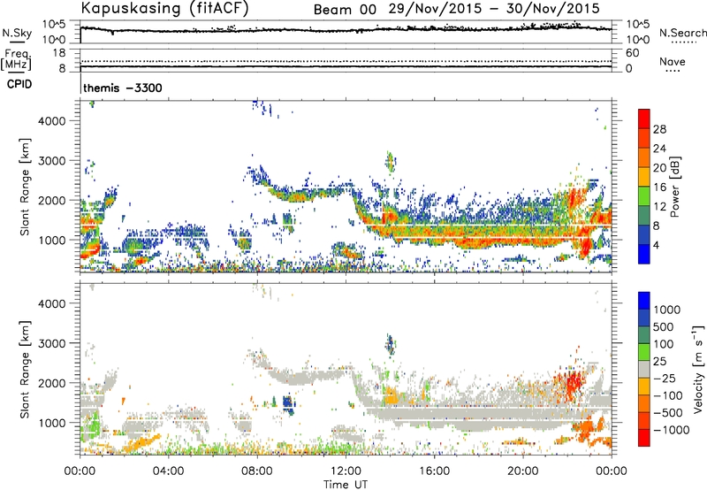The image size is (707, 490).
Task: Click the N.Sky legend label
Action: (17, 33)
